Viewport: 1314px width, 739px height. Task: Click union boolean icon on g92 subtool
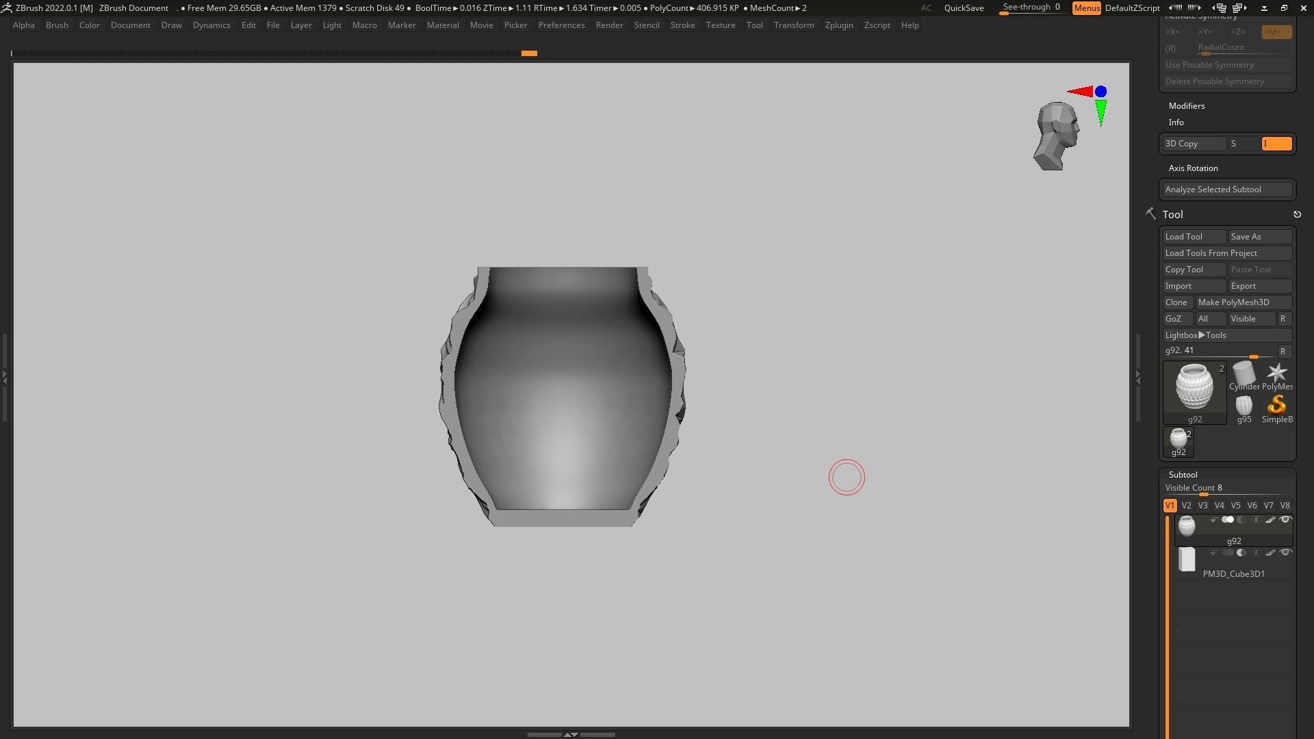point(1228,520)
